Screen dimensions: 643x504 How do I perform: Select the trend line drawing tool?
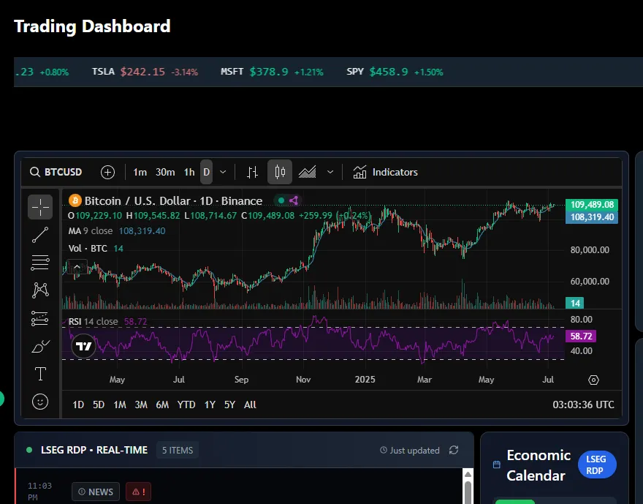tap(40, 235)
